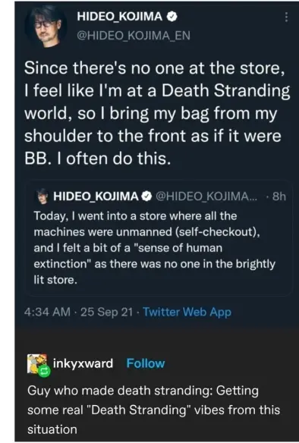The height and width of the screenshot is (443, 299).
Task: Click the verified badge beside HIDEO_KOJIMA header name
Action: [172, 17]
